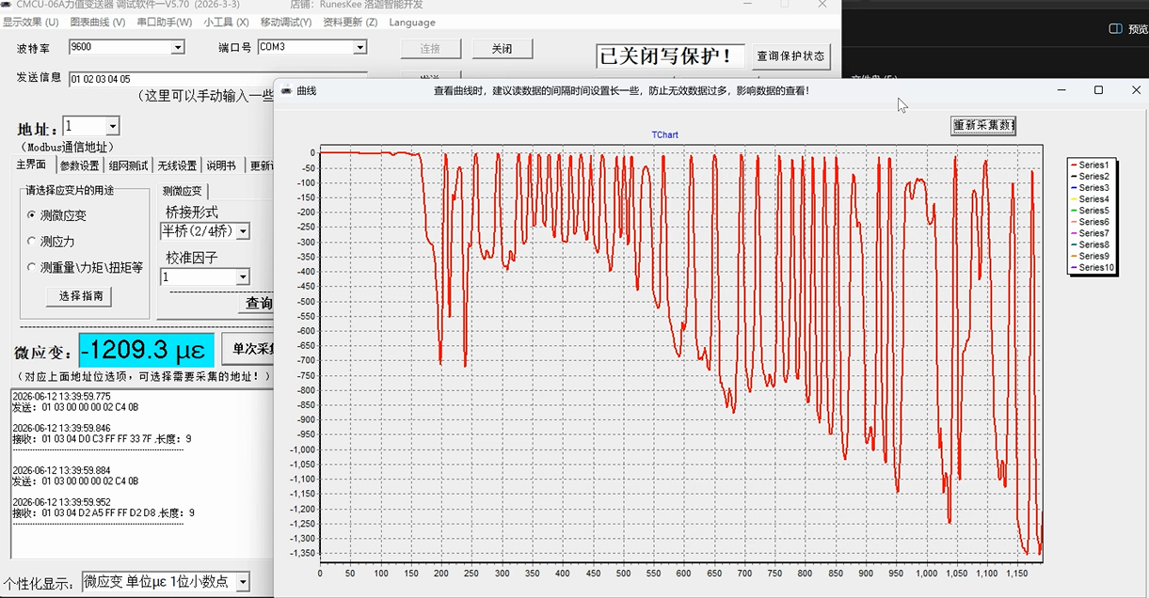Maximize the curve chart window
Viewport: 1149px width, 598px height.
[x=1098, y=90]
